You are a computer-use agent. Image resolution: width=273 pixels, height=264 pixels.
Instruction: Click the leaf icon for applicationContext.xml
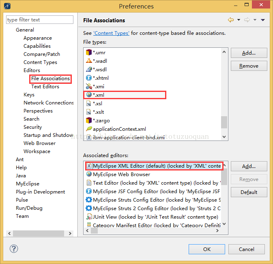[x=89, y=129]
